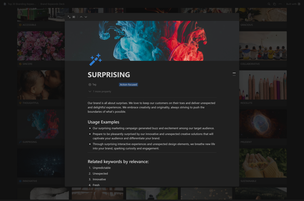Click the Built with Notion link
Image resolution: width=304 pixels, height=201 pixels.
pos(293,4)
